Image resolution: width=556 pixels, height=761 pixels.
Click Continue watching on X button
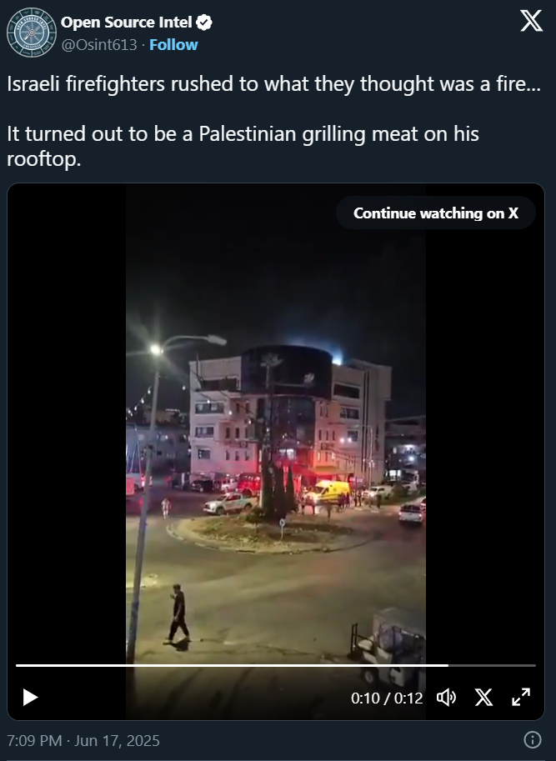tap(436, 213)
